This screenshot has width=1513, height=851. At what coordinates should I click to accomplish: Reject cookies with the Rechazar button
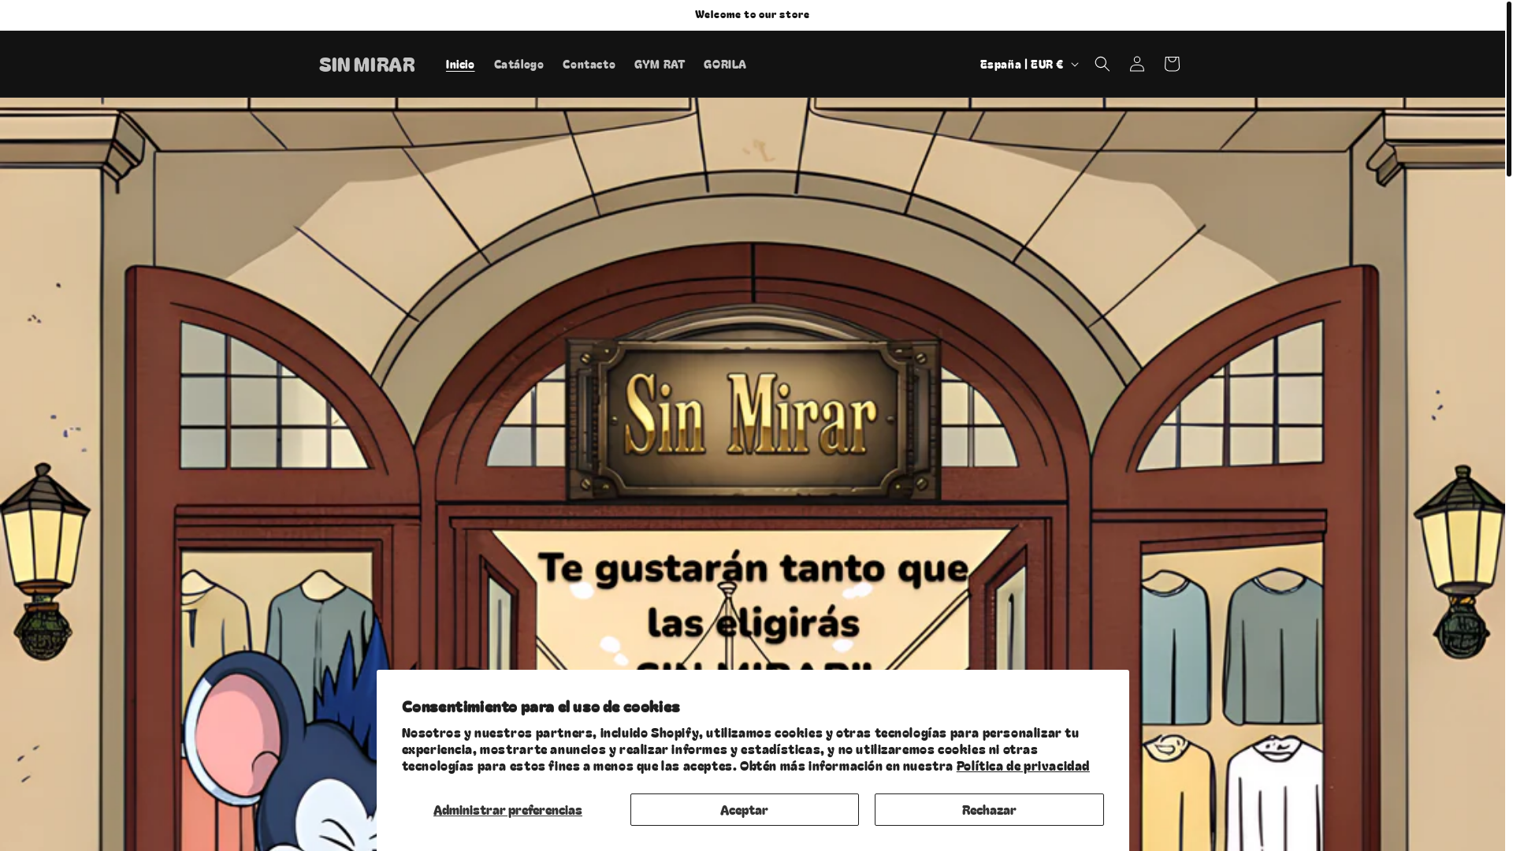[989, 810]
